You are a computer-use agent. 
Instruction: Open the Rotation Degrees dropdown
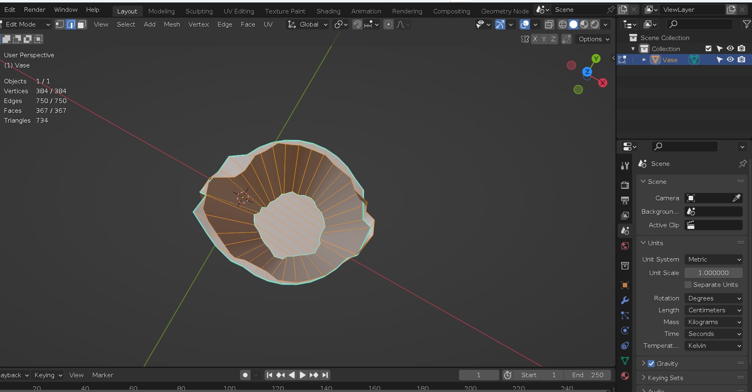(714, 298)
